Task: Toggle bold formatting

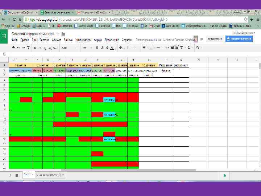Action: [97, 48]
